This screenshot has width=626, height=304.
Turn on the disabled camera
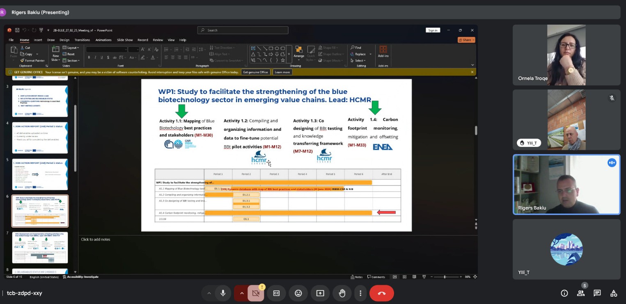pos(256,293)
